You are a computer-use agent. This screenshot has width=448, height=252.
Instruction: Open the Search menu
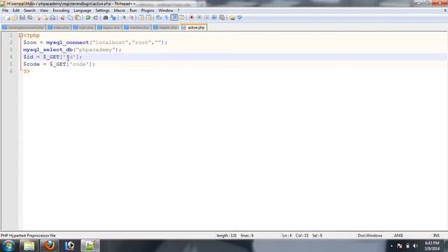(x=29, y=10)
